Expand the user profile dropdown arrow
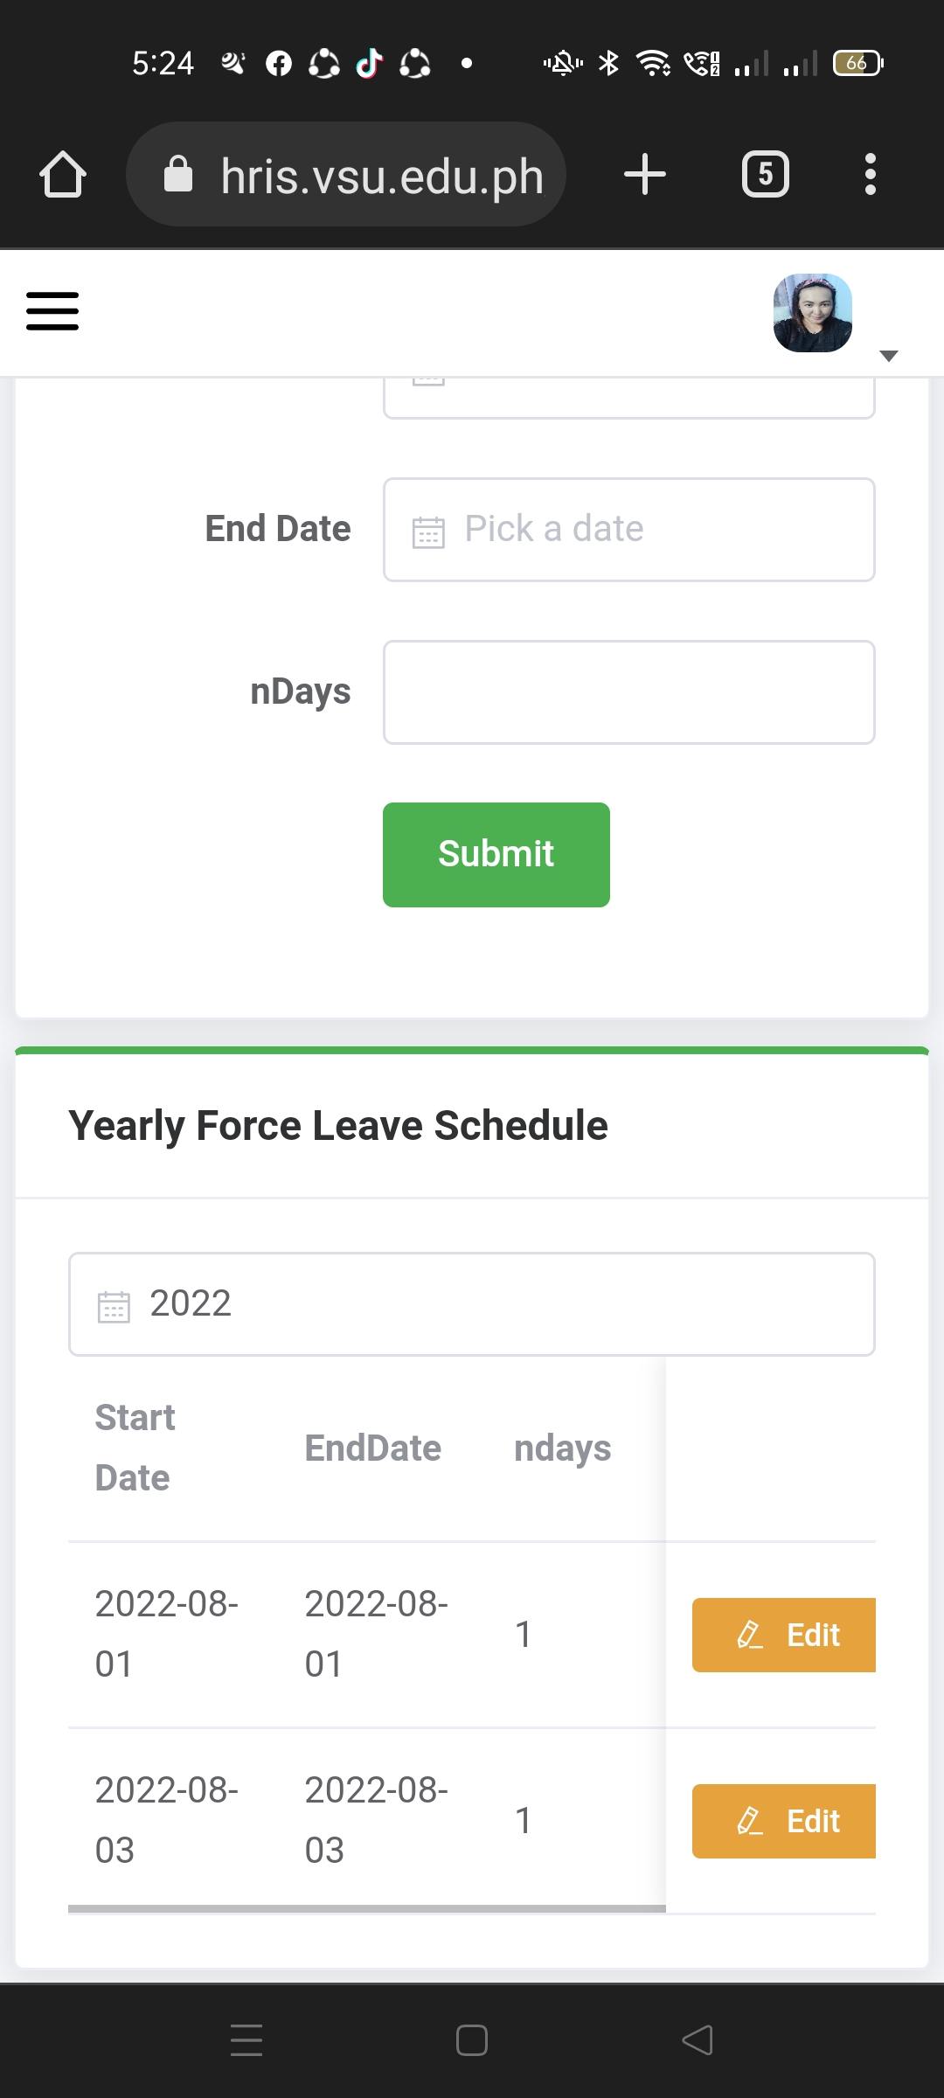944x2098 pixels. click(x=889, y=356)
